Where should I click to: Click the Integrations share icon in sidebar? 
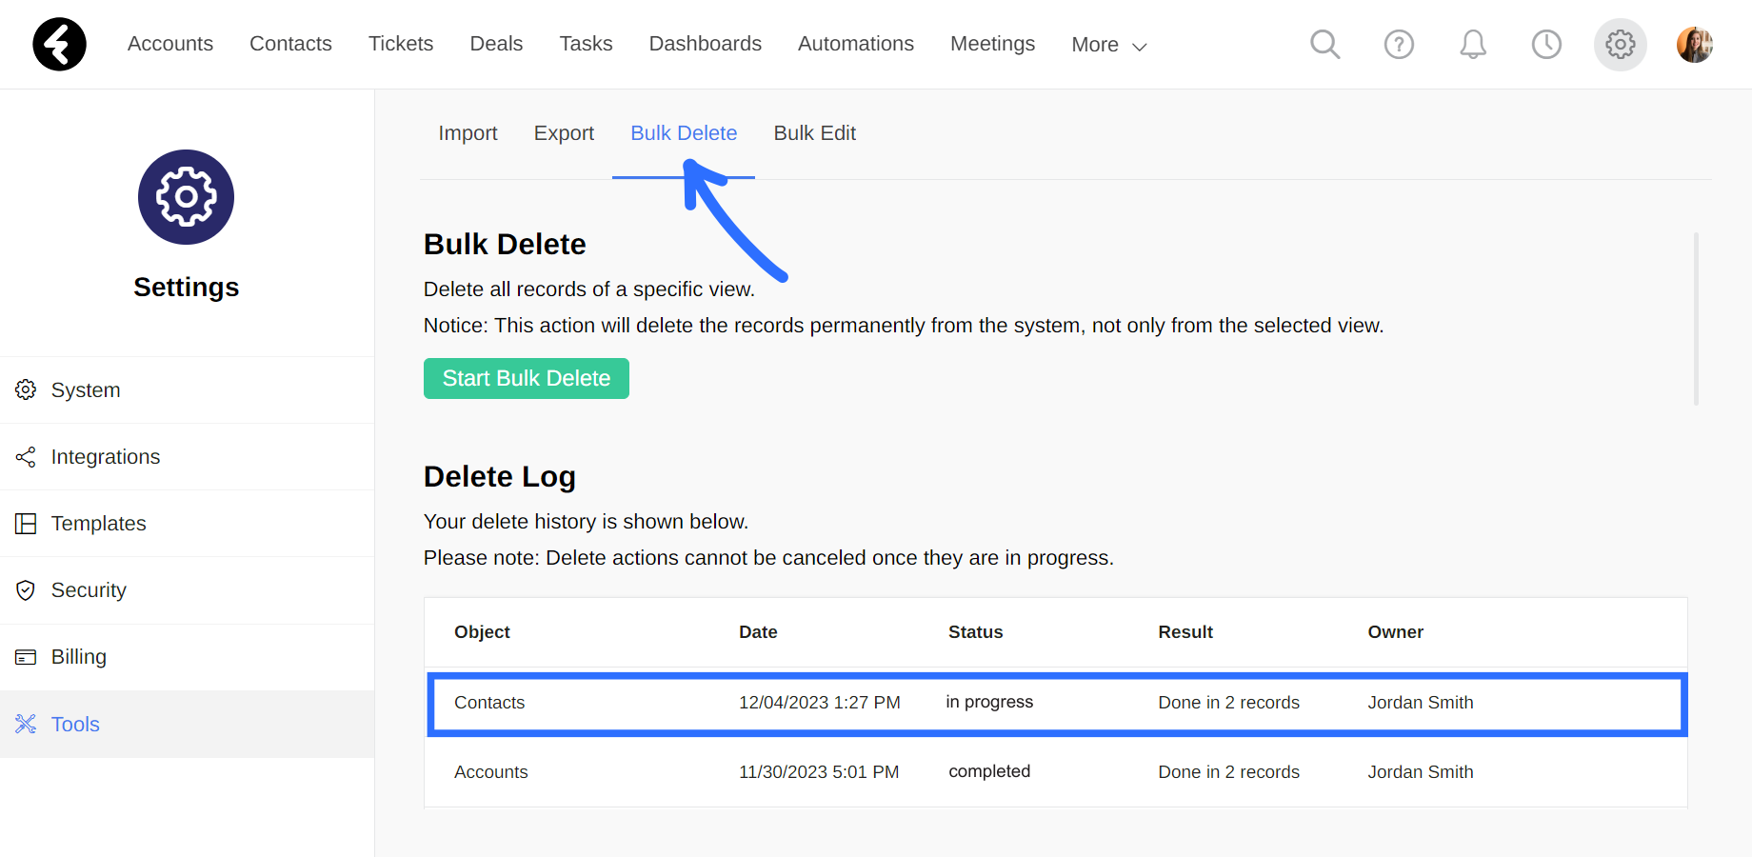[26, 457]
